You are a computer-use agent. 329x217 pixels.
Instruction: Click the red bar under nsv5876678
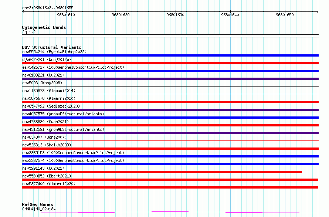point(170,102)
